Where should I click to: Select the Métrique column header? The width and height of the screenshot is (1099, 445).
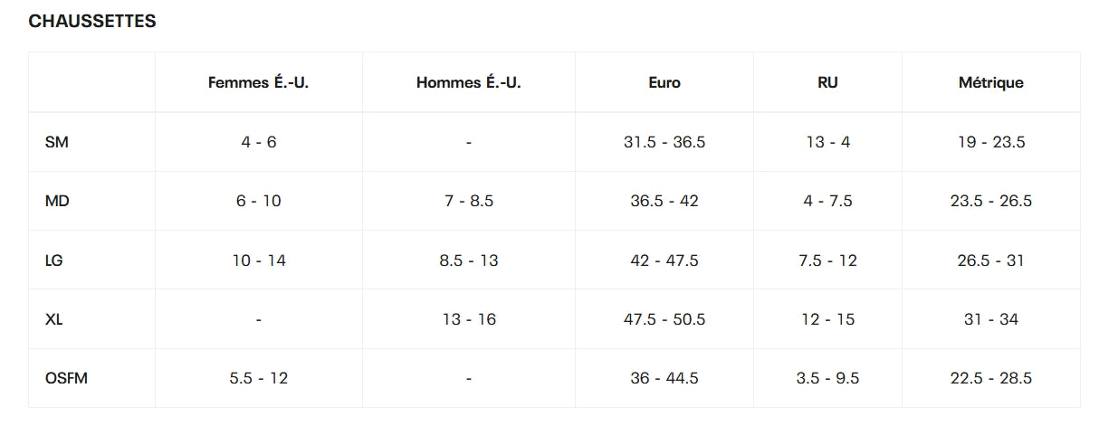990,82
